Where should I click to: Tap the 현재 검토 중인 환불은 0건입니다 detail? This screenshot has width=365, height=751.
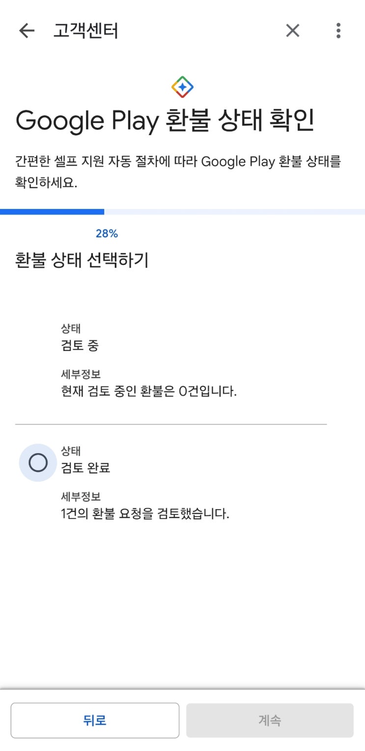pos(149,392)
